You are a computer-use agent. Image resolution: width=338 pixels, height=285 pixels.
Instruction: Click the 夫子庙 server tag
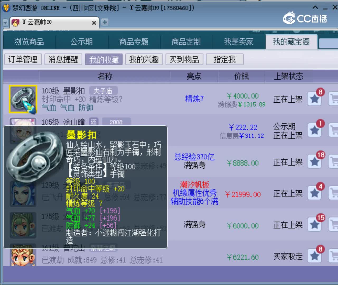coord(103,91)
